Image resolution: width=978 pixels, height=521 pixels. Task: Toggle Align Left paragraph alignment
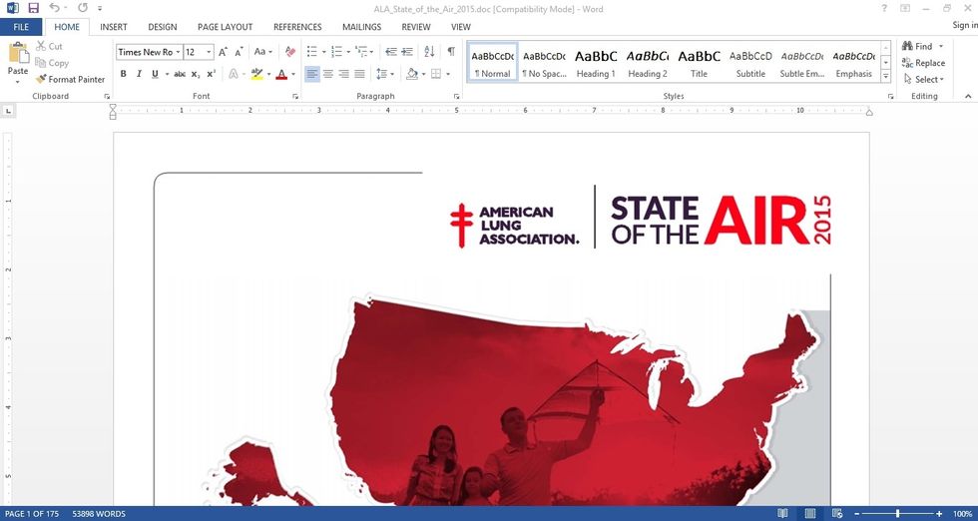(x=312, y=74)
